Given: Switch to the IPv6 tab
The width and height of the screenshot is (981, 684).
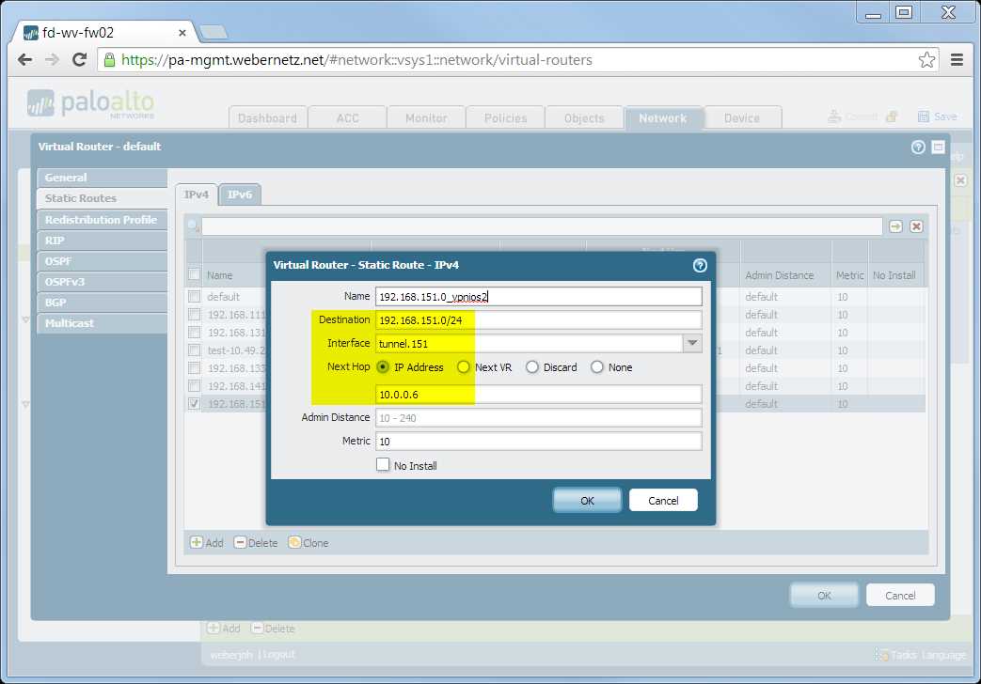Looking at the screenshot, I should tap(238, 194).
